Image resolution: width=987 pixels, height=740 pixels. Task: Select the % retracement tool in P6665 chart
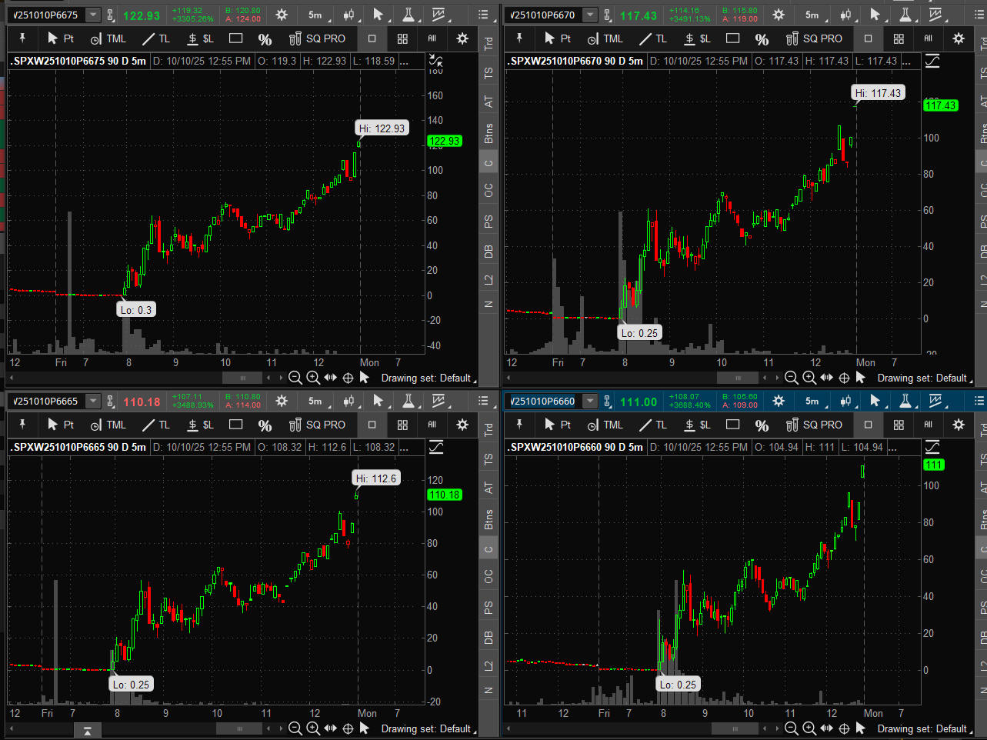pos(265,425)
